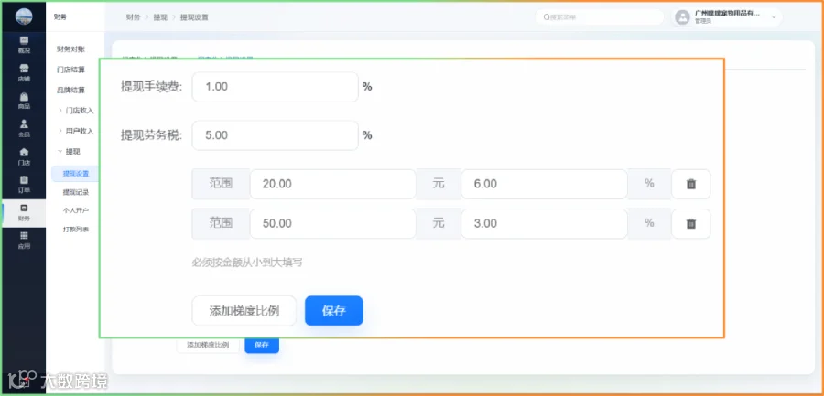Screen dimensions: 824x396
Task: Click the 必须按金额从小到大填写 hint text
Action: (x=247, y=262)
